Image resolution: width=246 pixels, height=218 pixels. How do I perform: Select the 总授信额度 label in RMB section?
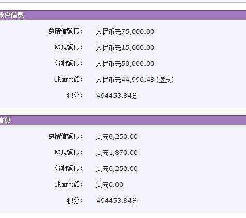(65, 31)
